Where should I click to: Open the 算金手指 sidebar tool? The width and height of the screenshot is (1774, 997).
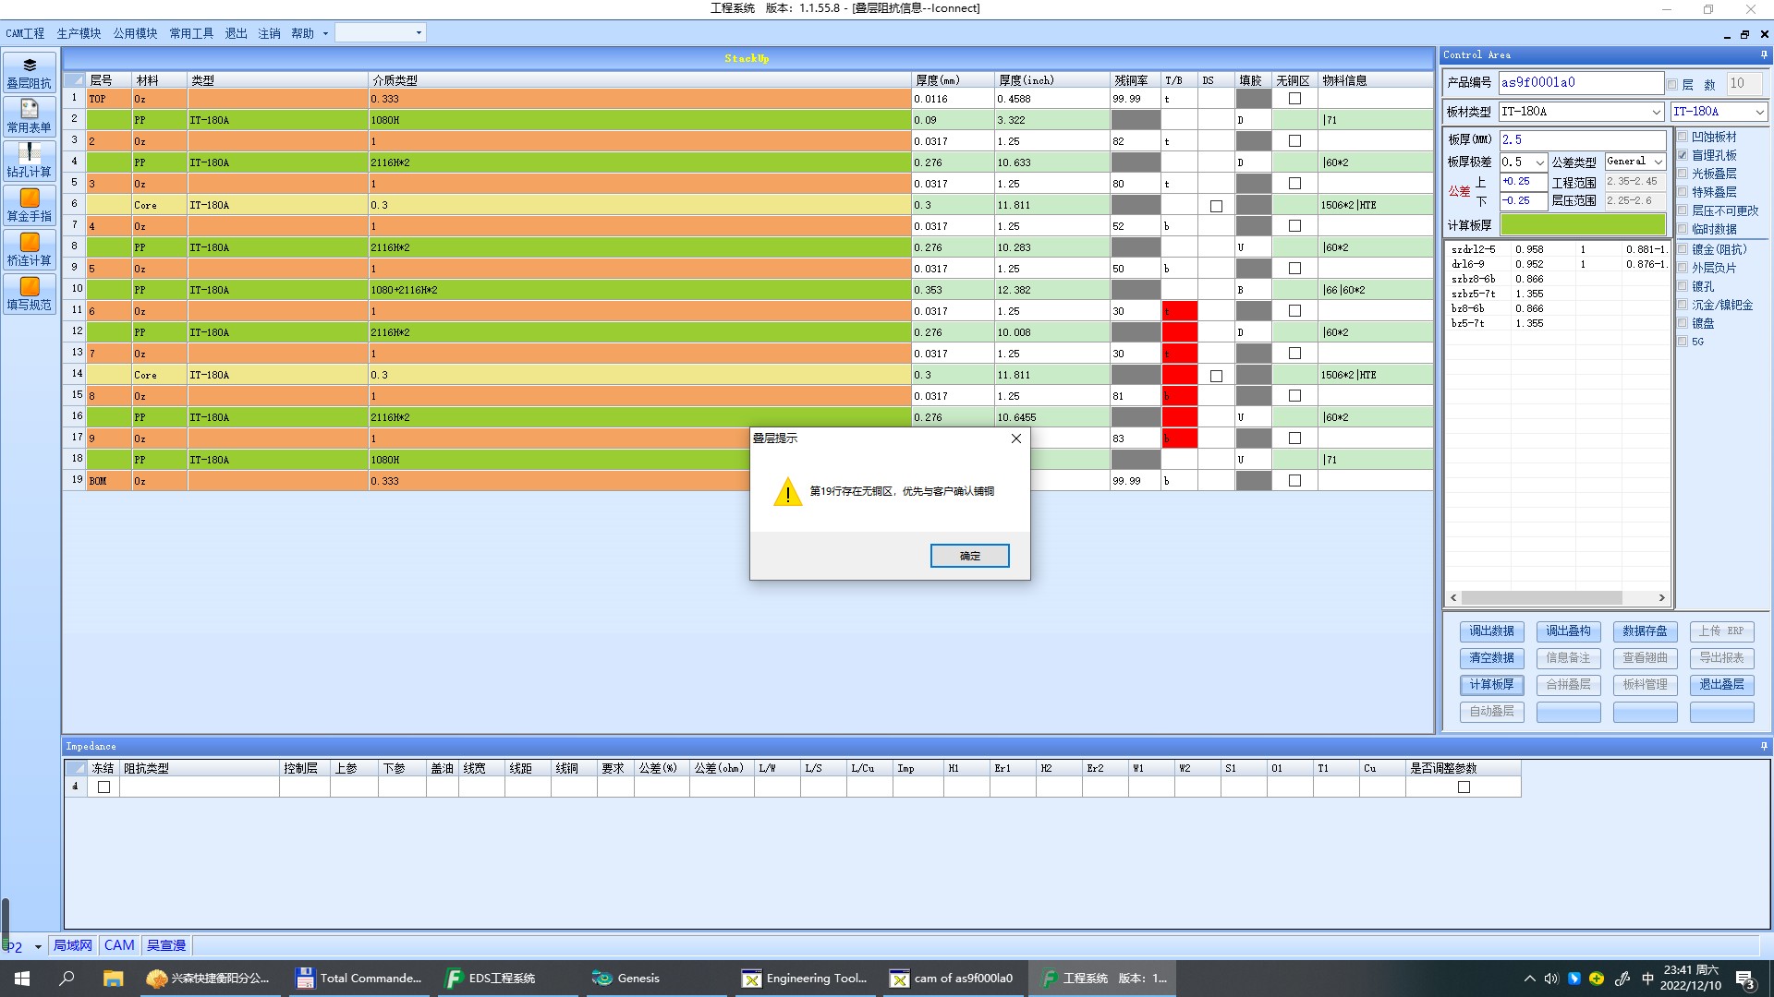pos(30,206)
